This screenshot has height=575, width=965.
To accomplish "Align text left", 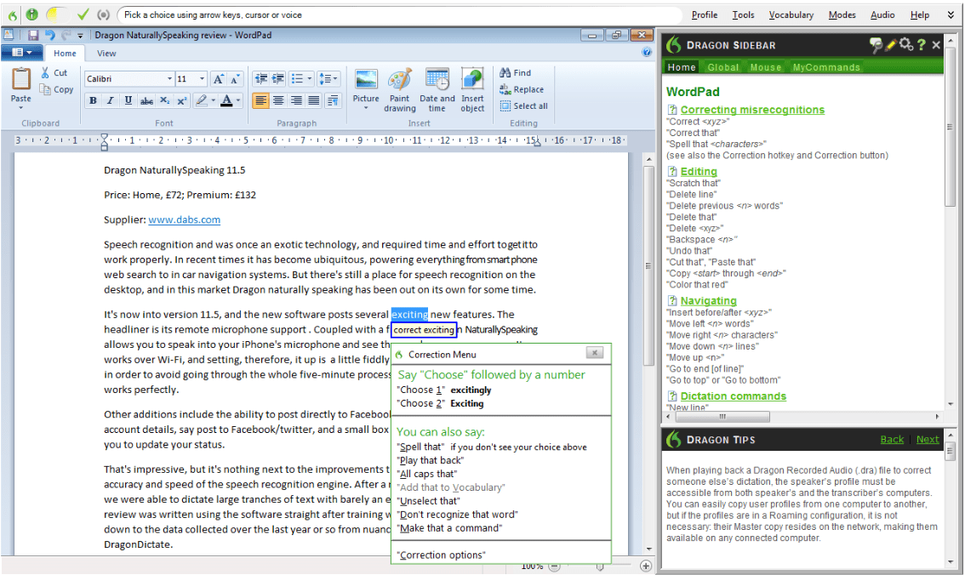I will pyautogui.click(x=261, y=100).
